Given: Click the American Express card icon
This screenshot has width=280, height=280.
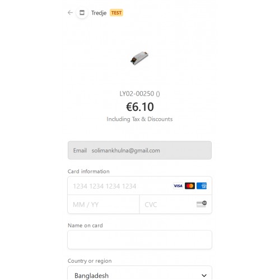Looking at the screenshot, I should 202,186.
